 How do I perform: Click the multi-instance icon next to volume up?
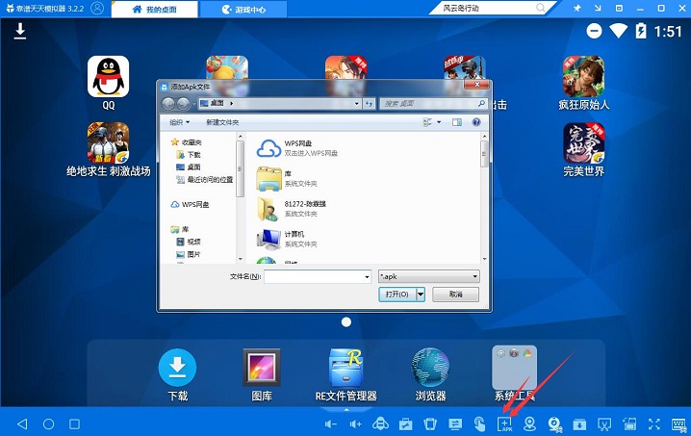380,424
